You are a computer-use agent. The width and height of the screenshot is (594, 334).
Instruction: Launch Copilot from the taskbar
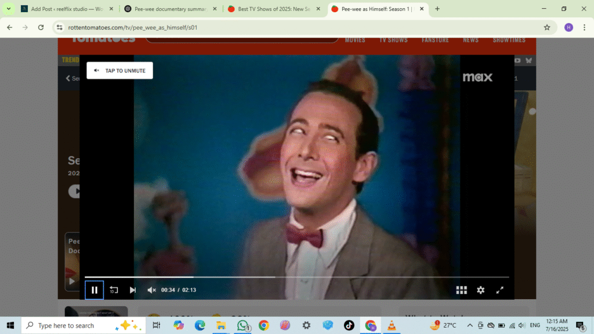(x=179, y=325)
